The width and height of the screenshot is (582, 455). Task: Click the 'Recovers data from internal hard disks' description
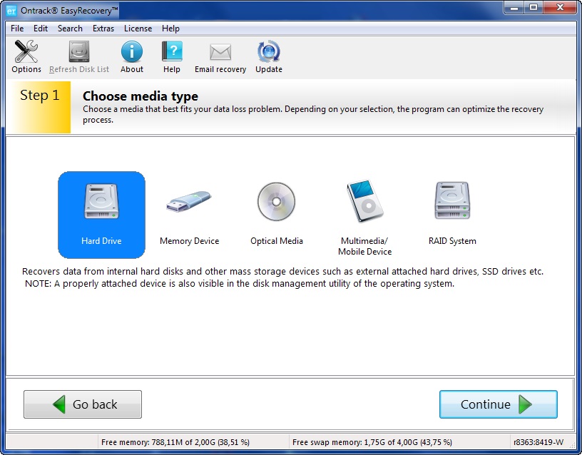coord(283,271)
